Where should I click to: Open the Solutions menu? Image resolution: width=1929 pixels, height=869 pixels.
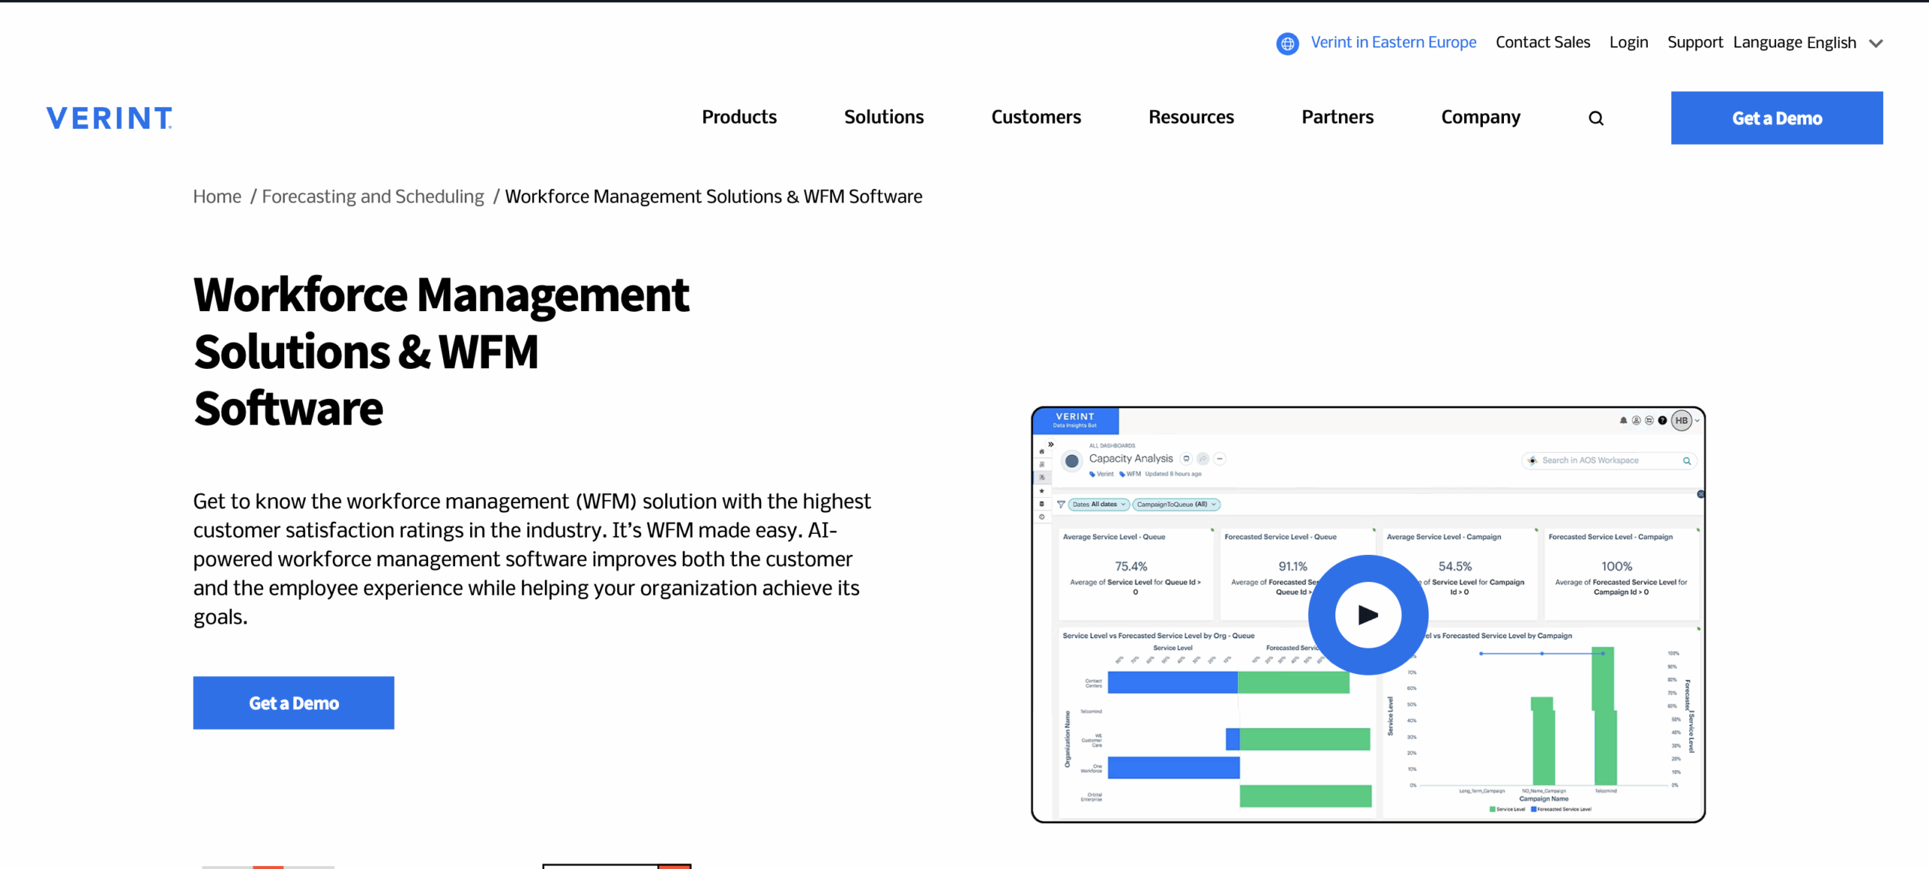tap(883, 117)
